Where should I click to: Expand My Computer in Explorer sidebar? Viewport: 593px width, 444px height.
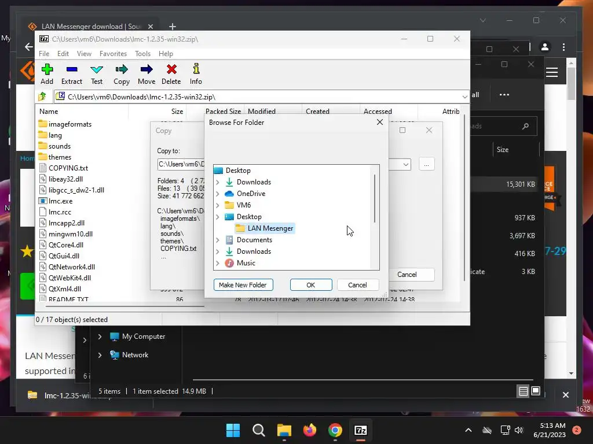(100, 336)
